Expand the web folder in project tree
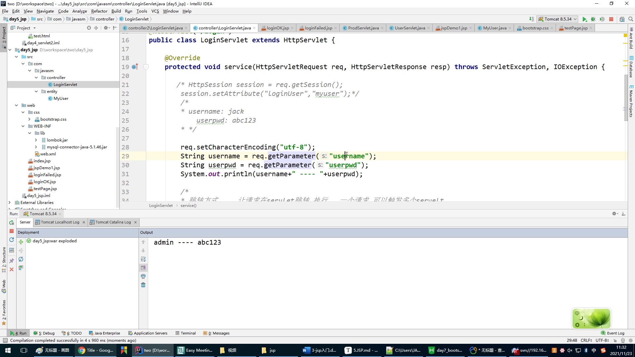This screenshot has height=357, width=635. tap(16, 105)
